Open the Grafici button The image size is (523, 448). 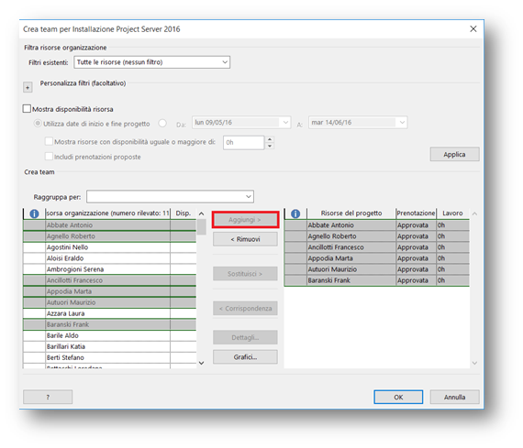pyautogui.click(x=245, y=357)
